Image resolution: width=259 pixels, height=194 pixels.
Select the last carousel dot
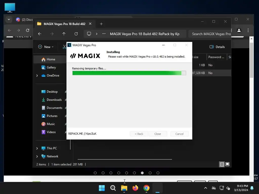[x=158, y=173]
